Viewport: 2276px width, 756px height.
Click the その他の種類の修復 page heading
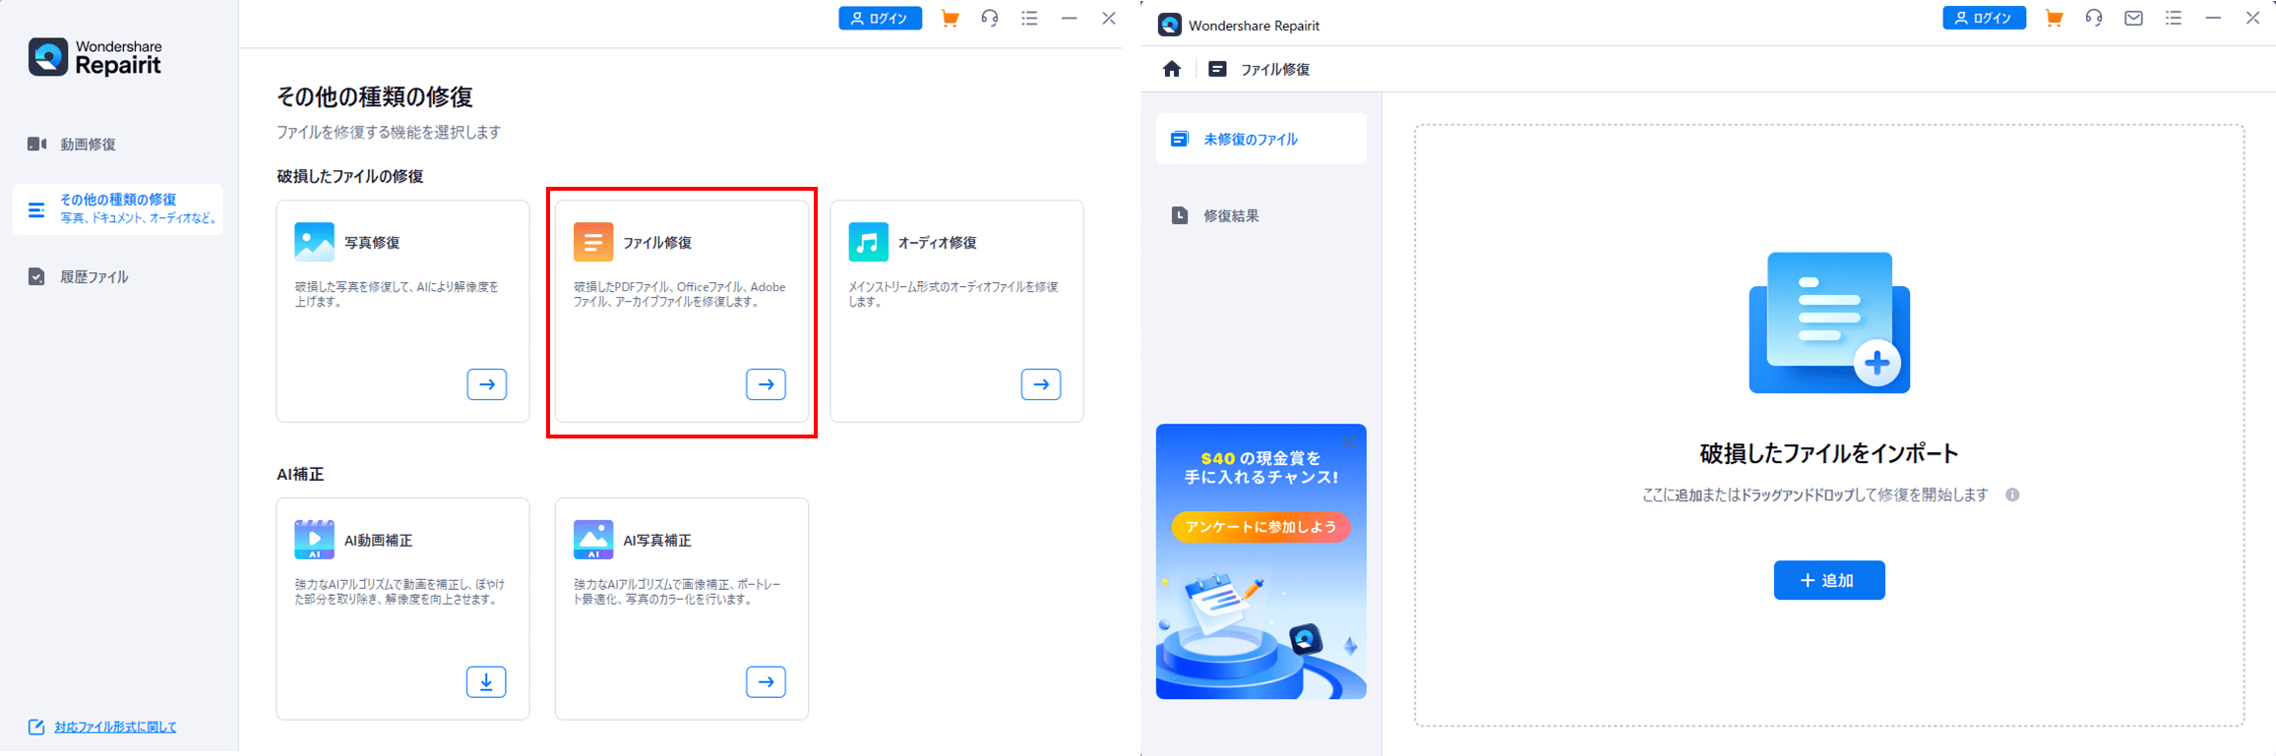pyautogui.click(x=375, y=96)
